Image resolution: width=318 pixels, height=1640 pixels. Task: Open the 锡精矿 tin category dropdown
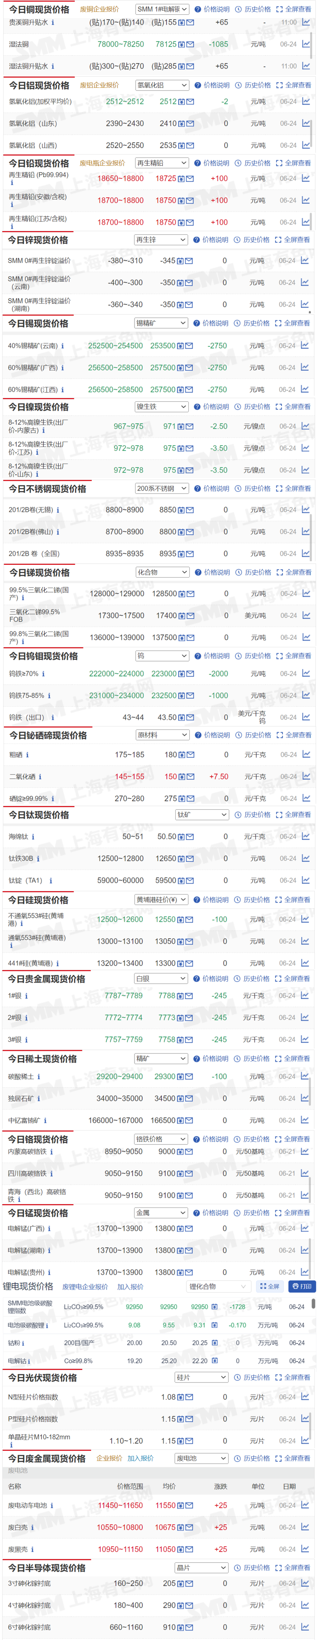[161, 323]
